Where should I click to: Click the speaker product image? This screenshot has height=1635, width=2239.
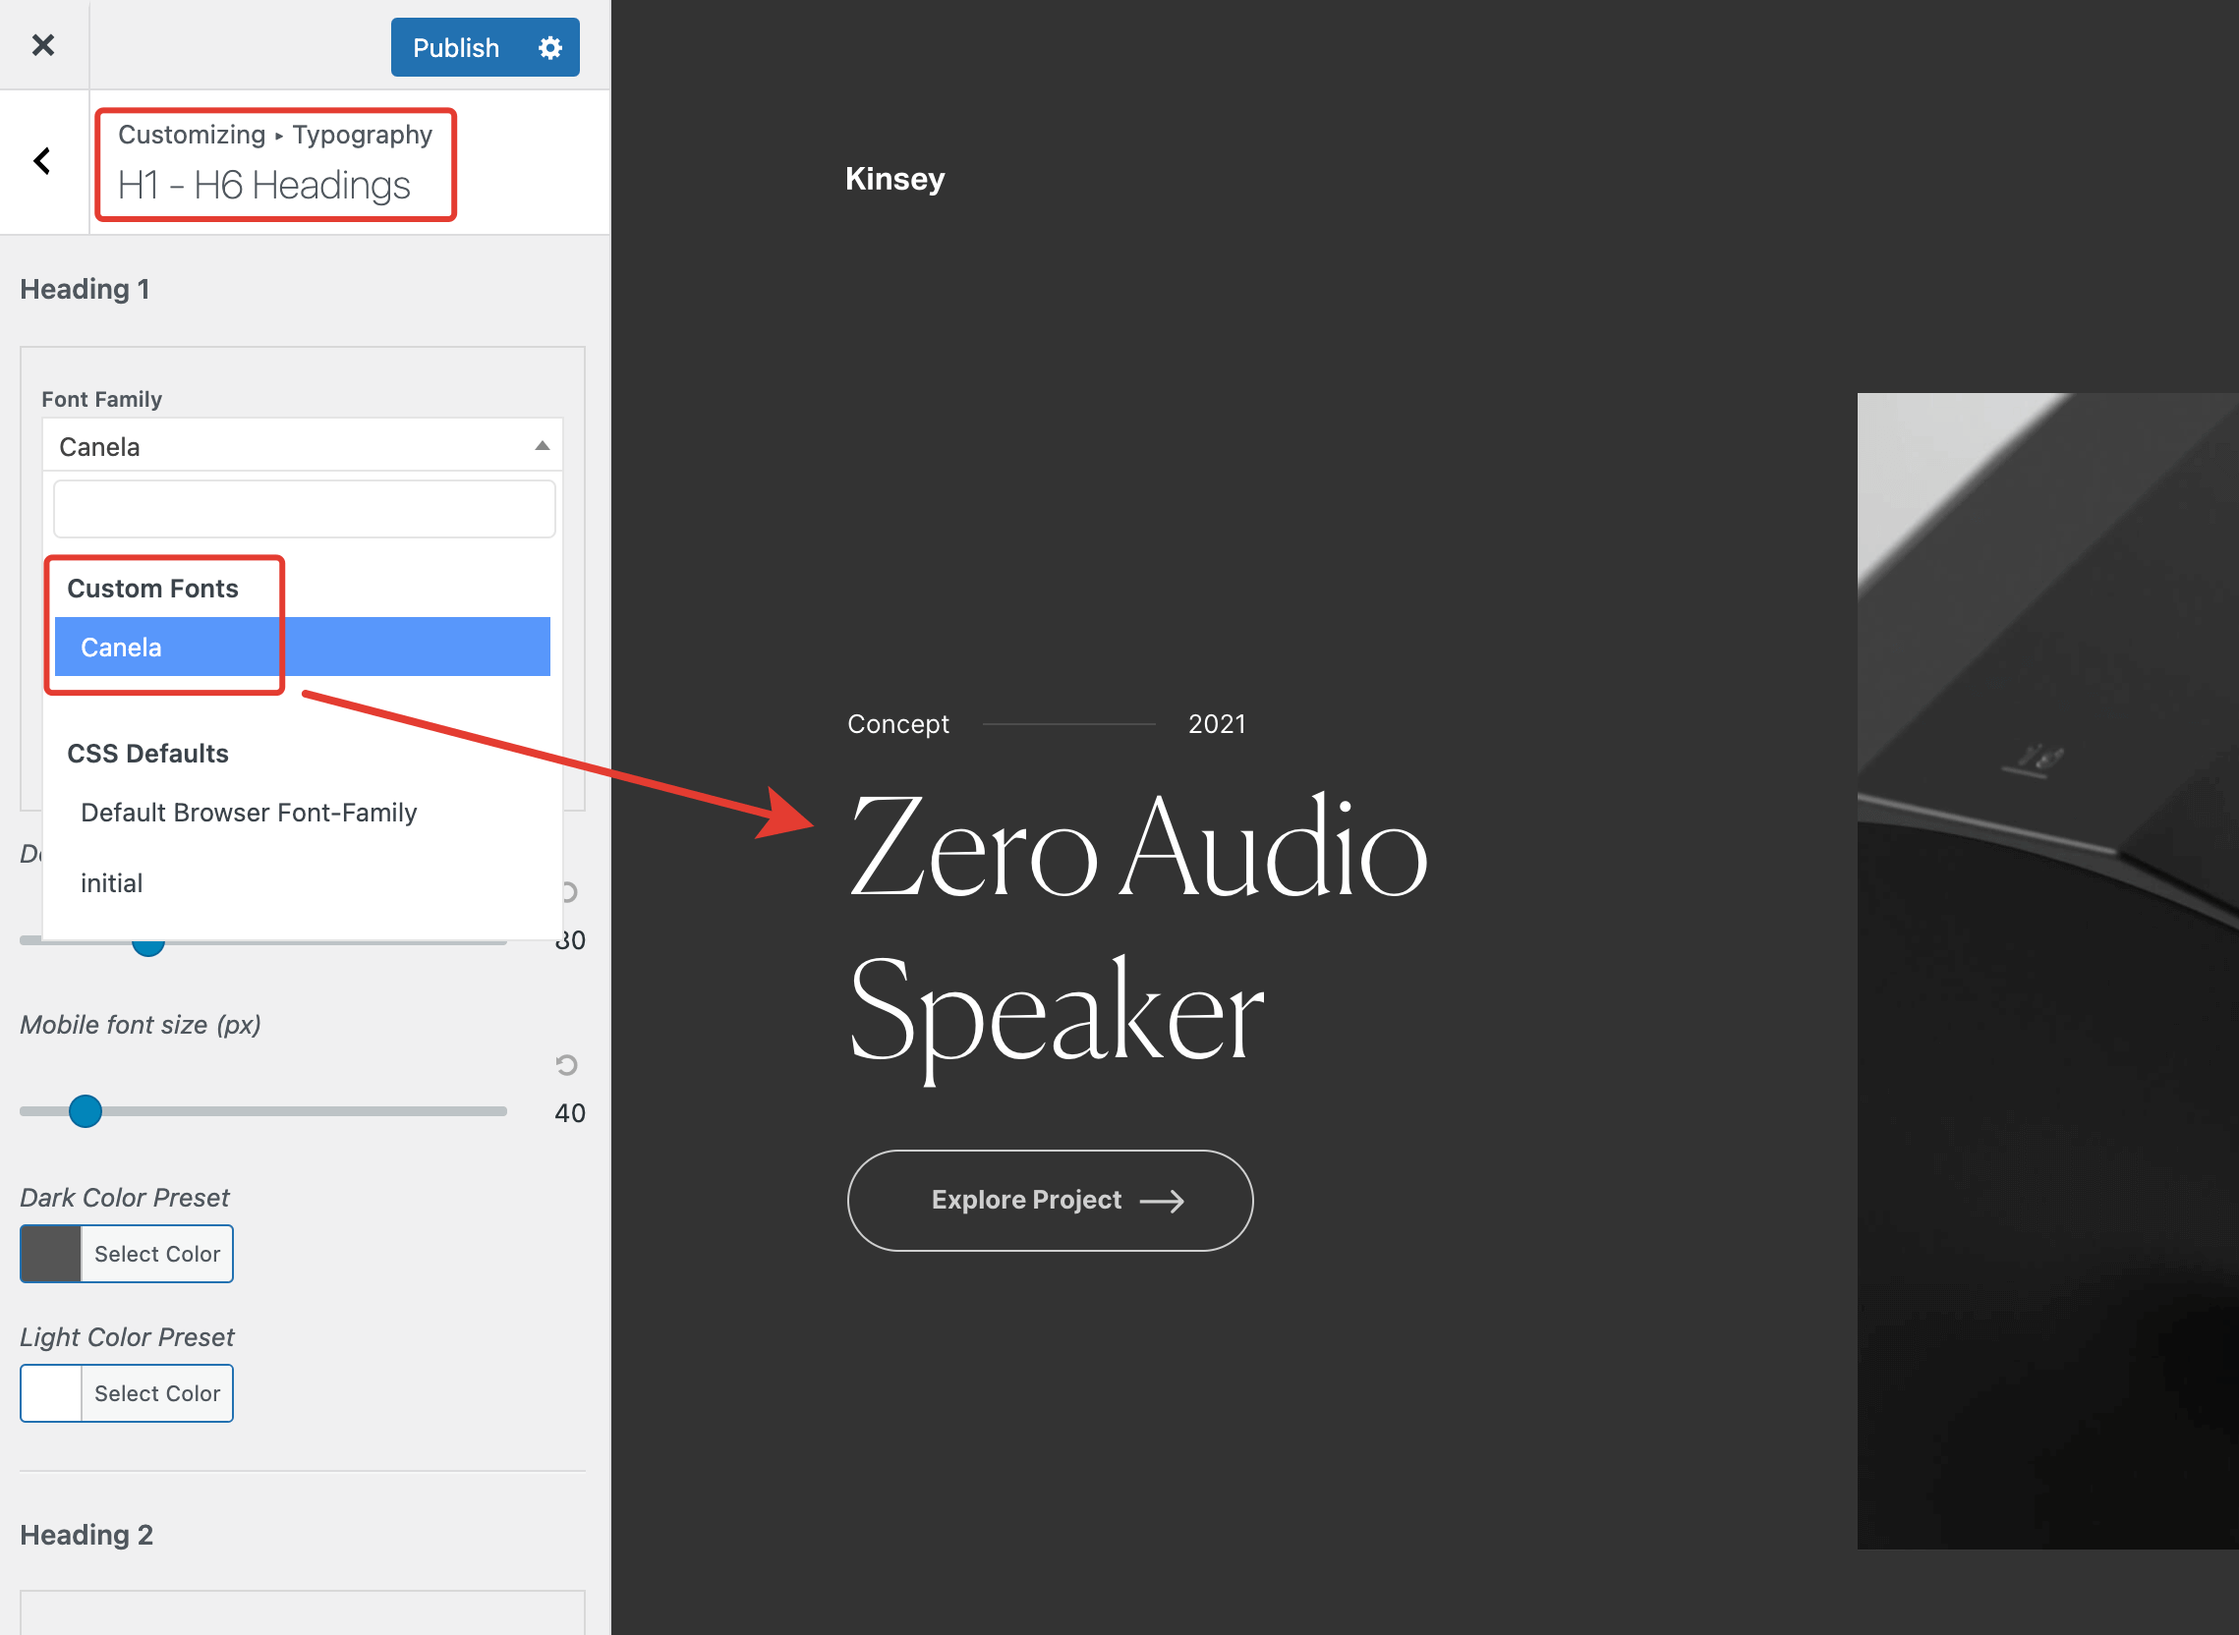(2047, 970)
